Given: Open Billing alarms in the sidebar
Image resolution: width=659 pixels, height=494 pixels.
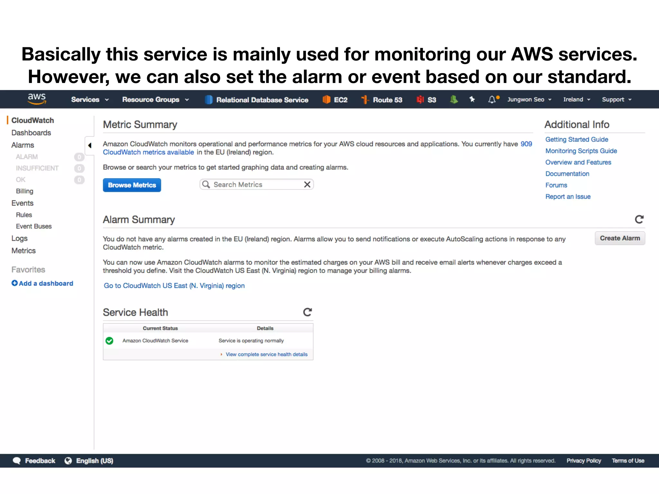Looking at the screenshot, I should [24, 191].
